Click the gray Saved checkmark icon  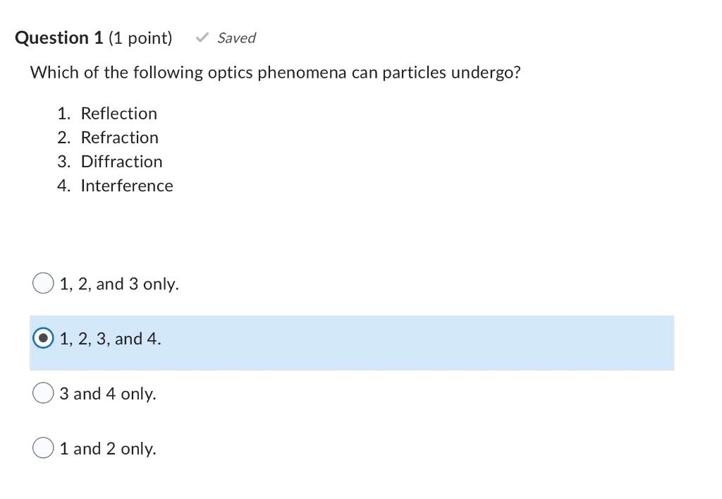coord(202,38)
